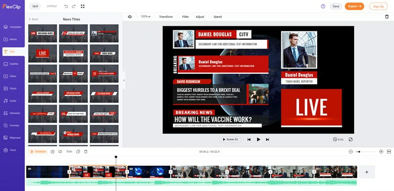
Task: Delete selection with trash icon above preview
Action: (387, 17)
